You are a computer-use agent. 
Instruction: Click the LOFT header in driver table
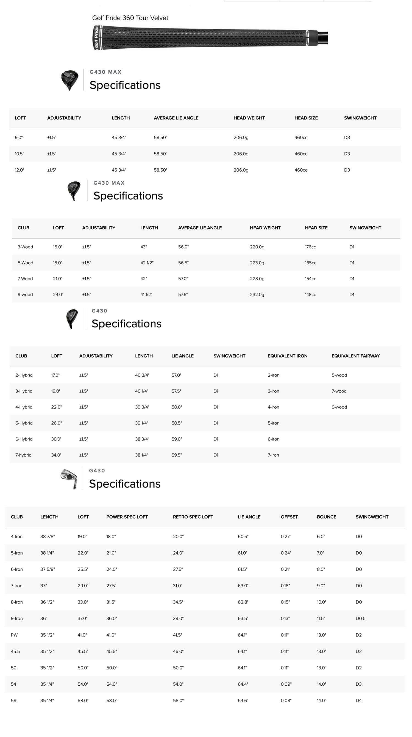coord(20,118)
